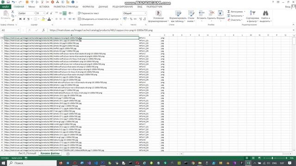The image size is (296, 166).
Task: Click the Поиск taskbar search box
Action: pyautogui.click(x=32, y=163)
